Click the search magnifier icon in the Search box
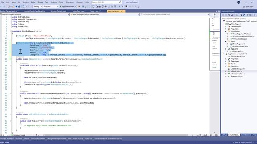 coord(120,2)
